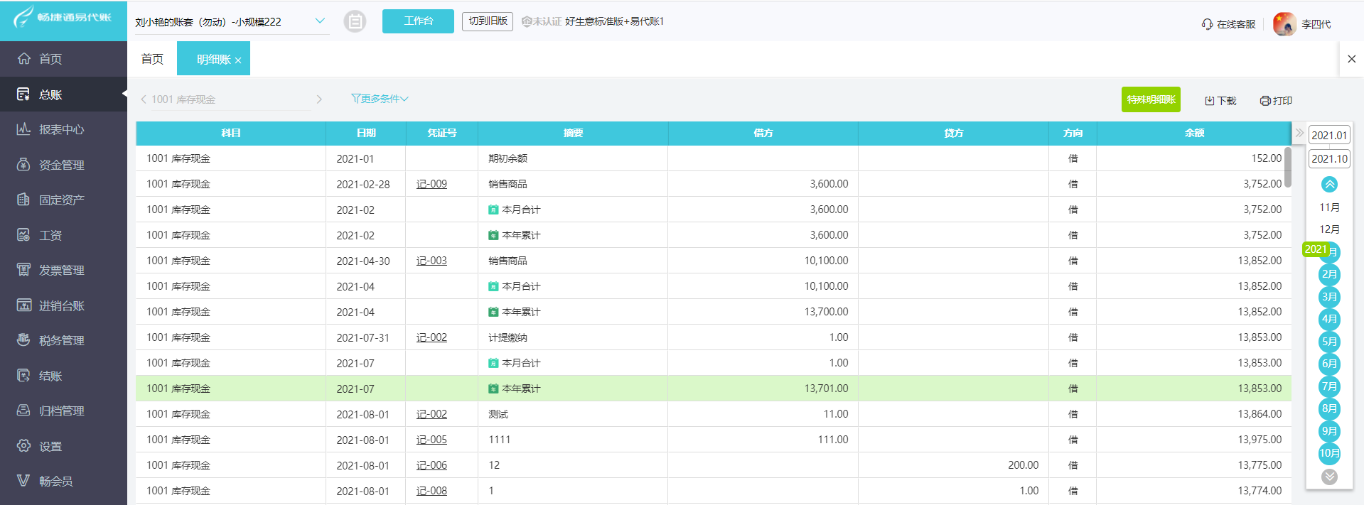Select 8月 in month timeline
Screen dimensions: 1364x505
(x=1329, y=408)
